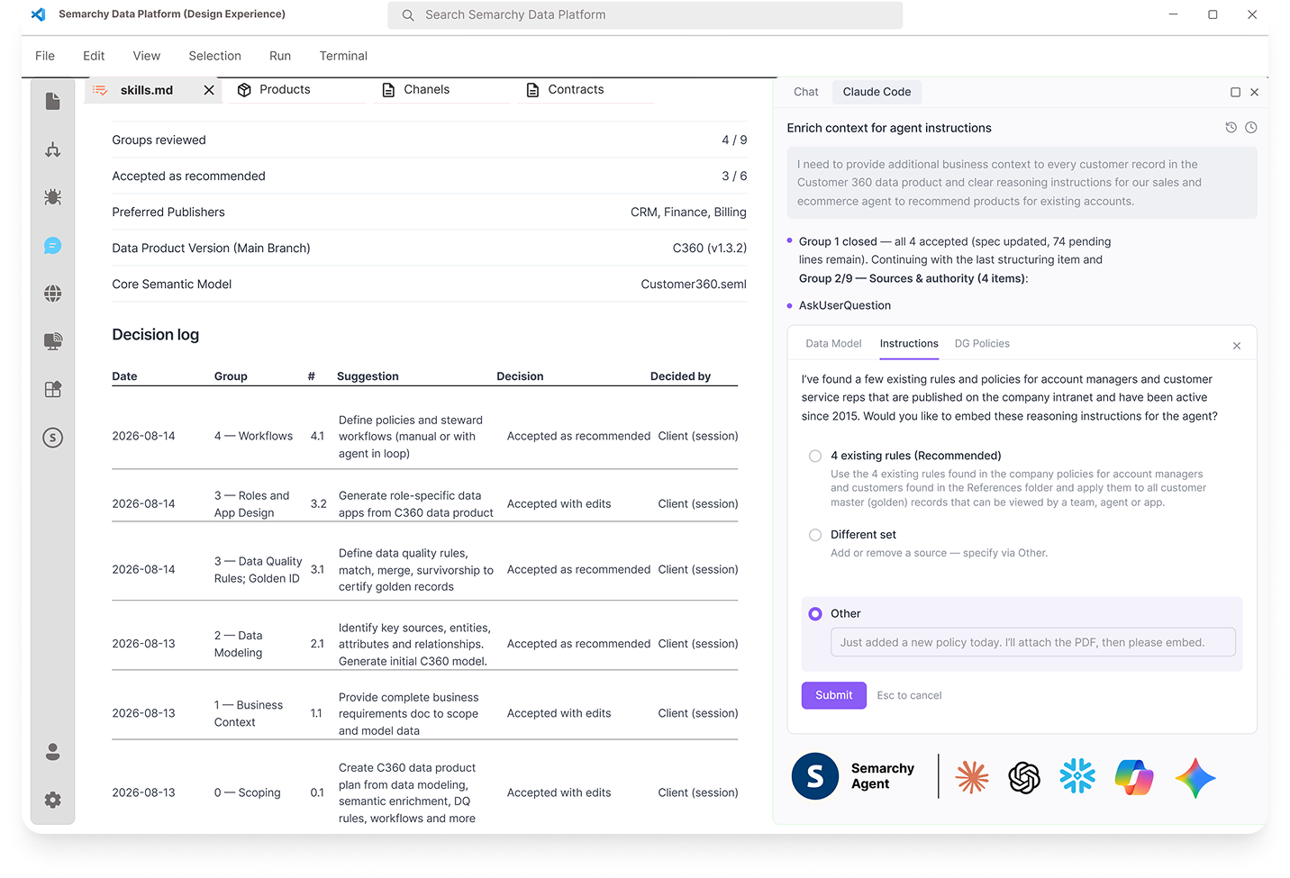Switch to the Products tab
1290x878 pixels.
pos(285,90)
